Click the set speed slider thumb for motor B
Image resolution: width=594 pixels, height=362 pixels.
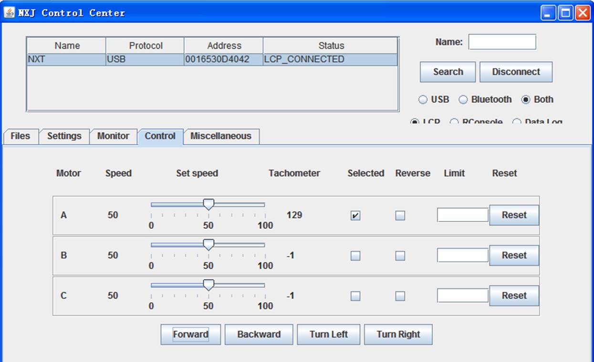pyautogui.click(x=208, y=245)
